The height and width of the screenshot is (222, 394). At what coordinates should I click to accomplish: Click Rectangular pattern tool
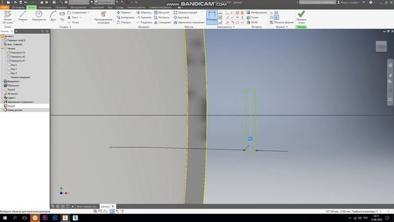(185, 12)
